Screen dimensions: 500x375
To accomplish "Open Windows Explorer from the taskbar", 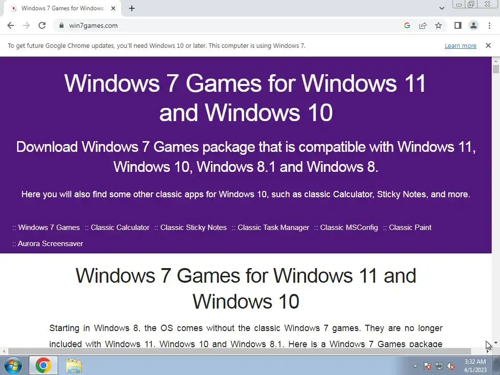I will pyautogui.click(x=74, y=366).
